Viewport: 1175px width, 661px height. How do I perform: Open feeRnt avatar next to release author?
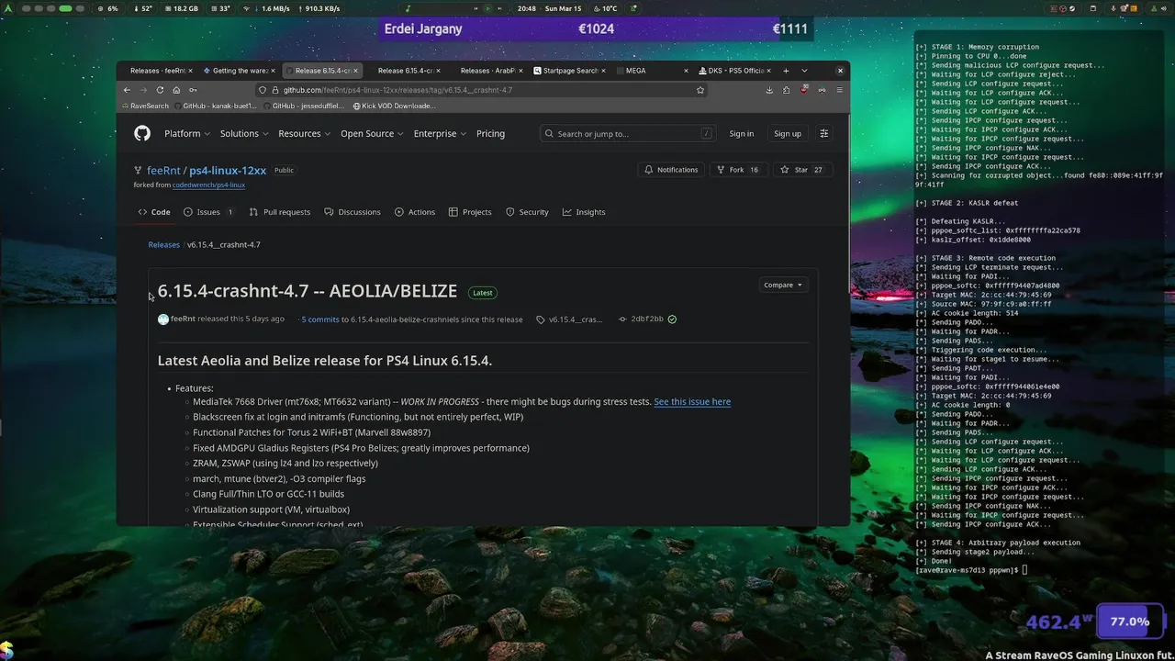pyautogui.click(x=163, y=319)
